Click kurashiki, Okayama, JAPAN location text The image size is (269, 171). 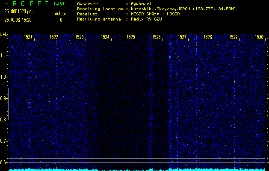183,9
